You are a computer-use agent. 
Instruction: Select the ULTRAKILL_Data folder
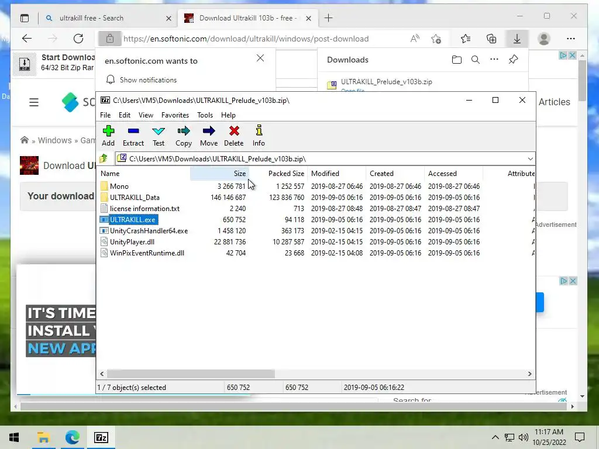click(135, 198)
